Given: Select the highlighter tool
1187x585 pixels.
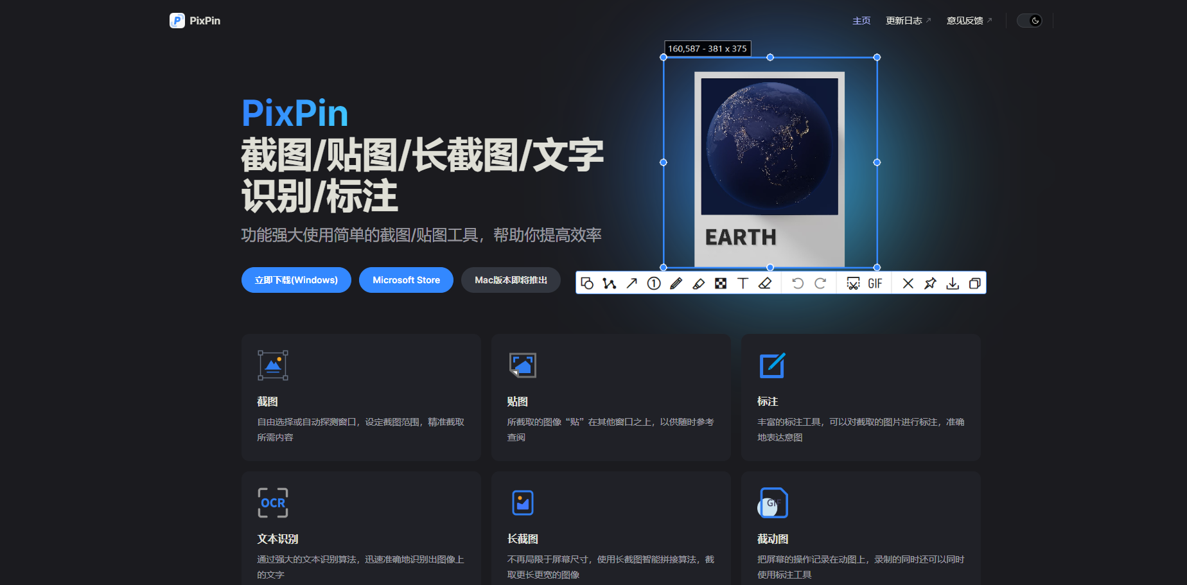Looking at the screenshot, I should (x=699, y=283).
